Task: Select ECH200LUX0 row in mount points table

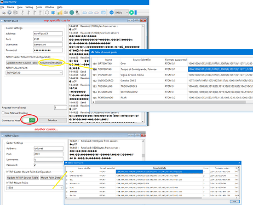Action: pyautogui.click(x=173, y=92)
